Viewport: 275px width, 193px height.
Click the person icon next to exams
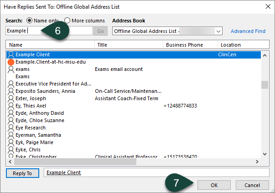click(x=11, y=69)
